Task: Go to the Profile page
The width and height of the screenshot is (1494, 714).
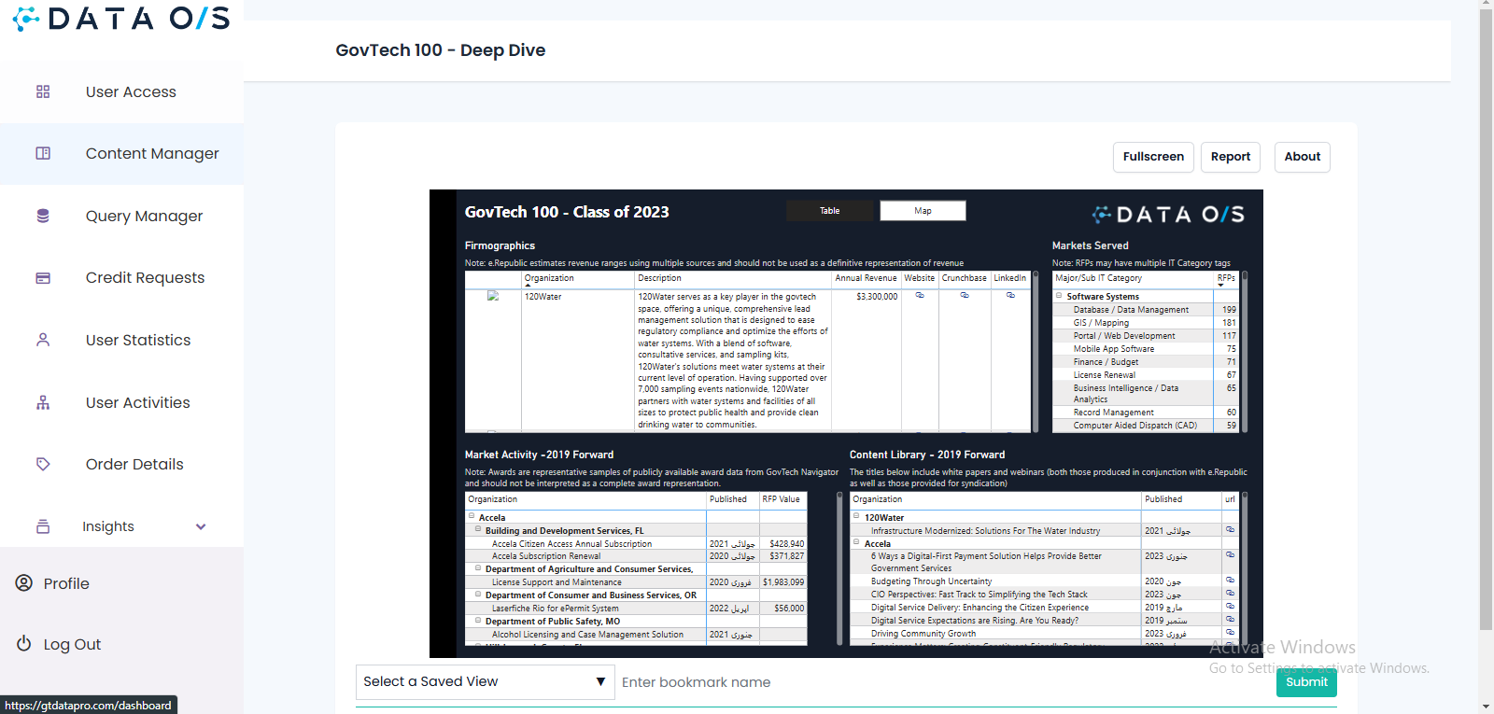Action: tap(66, 583)
